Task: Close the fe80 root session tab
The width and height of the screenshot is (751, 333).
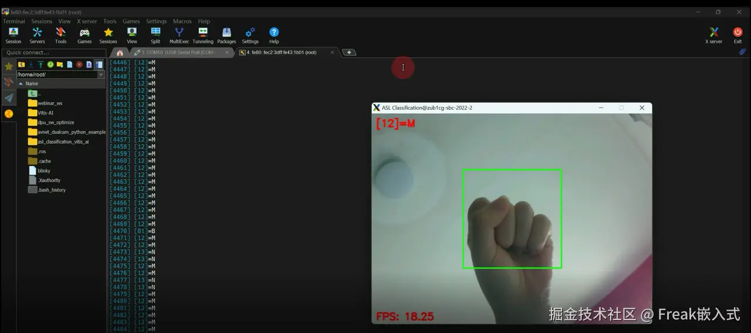Action: [x=332, y=52]
